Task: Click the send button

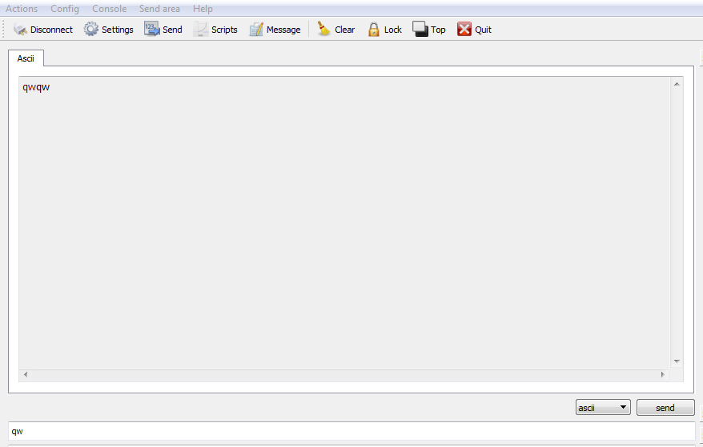Action: [x=665, y=408]
